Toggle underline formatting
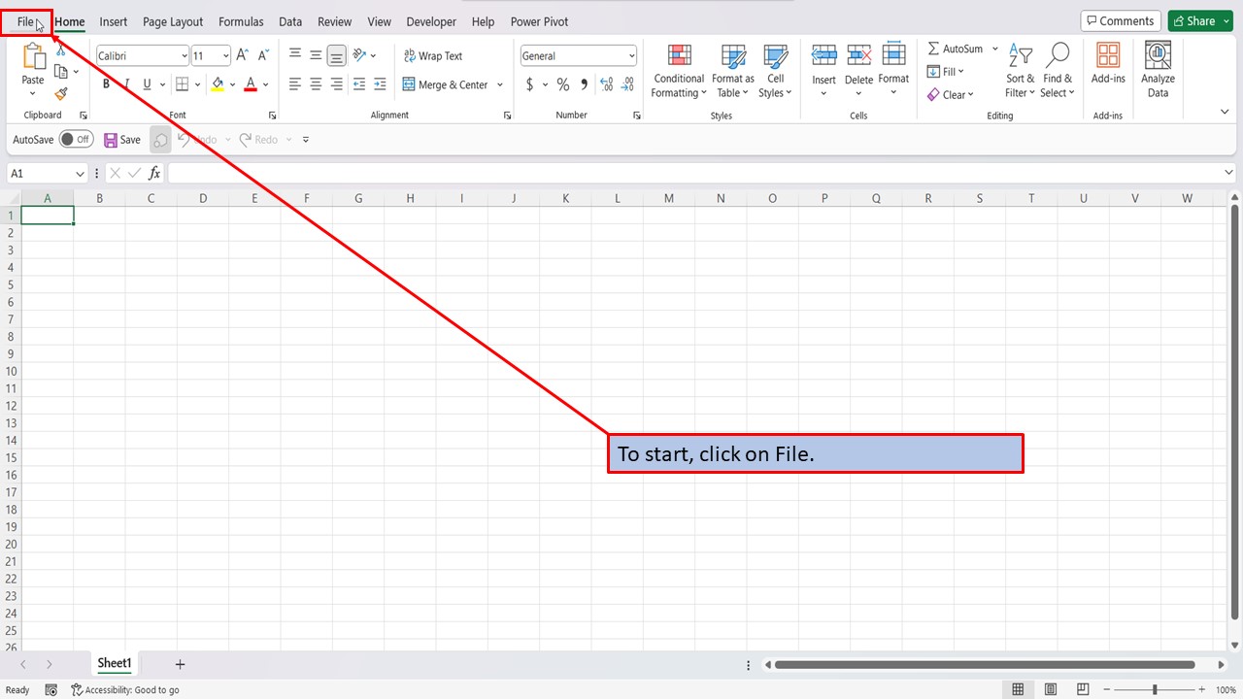 146,84
